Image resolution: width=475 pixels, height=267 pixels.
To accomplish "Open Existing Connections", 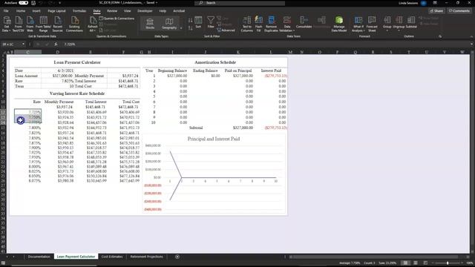I will [x=74, y=24].
